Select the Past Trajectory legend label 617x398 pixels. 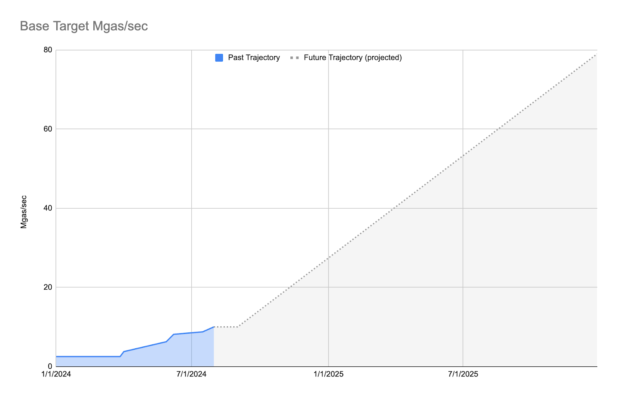click(254, 57)
